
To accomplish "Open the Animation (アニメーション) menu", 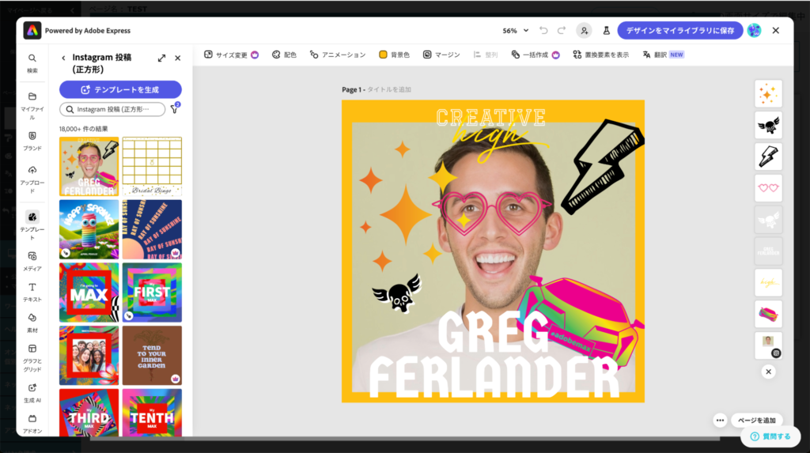I will [338, 55].
